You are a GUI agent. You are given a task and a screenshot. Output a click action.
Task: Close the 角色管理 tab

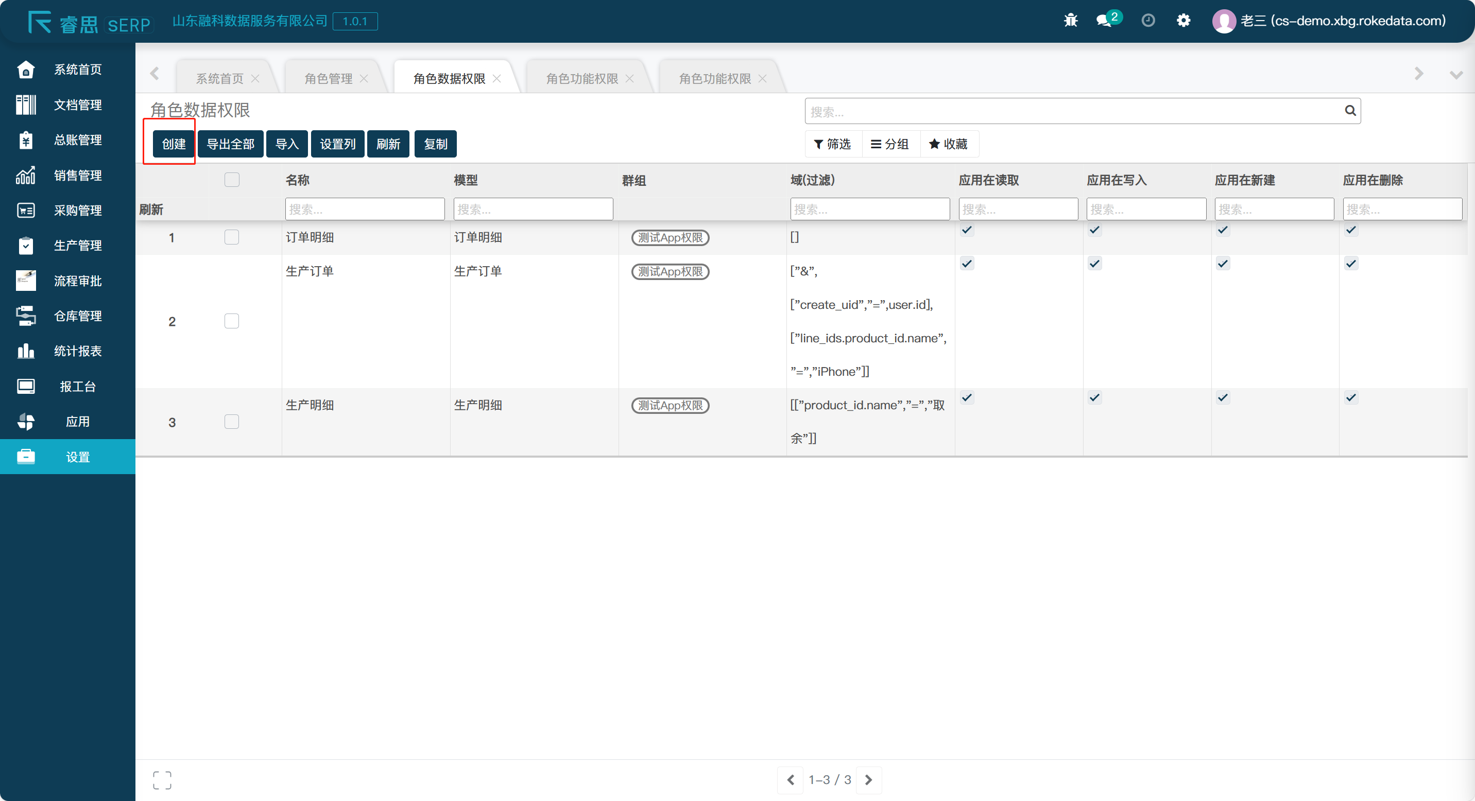coord(364,79)
